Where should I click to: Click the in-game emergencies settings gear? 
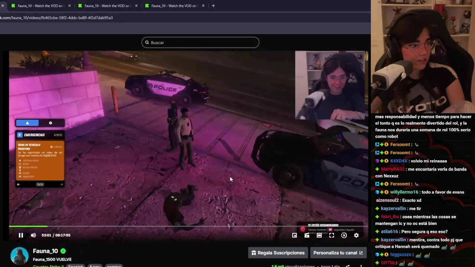[50, 123]
